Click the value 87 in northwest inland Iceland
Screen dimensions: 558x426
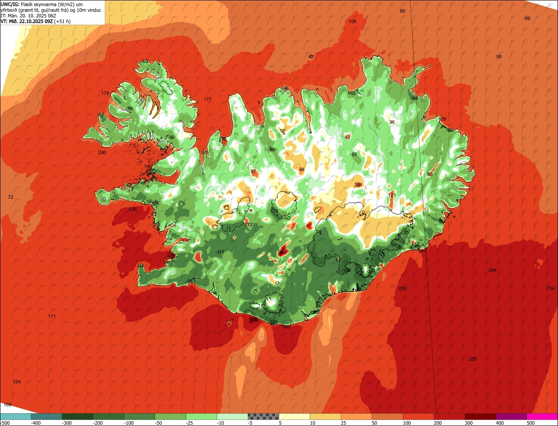pyautogui.click(x=253, y=171)
